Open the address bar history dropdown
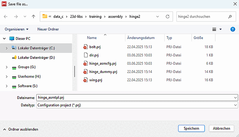Viewport: 239px width, 137px height. (158, 17)
